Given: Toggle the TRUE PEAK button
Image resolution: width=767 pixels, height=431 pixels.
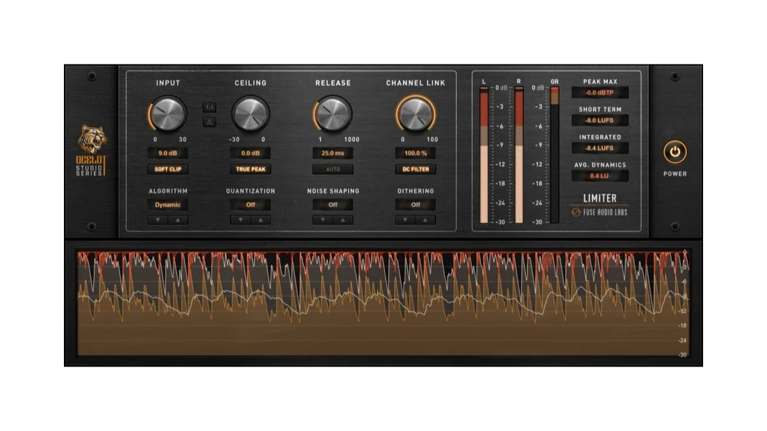Looking at the screenshot, I should (251, 170).
